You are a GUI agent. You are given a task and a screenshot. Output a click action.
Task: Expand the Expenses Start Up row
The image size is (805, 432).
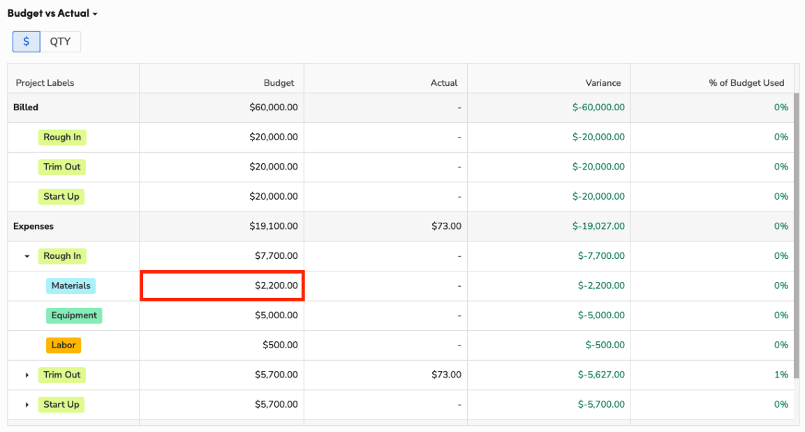click(27, 405)
